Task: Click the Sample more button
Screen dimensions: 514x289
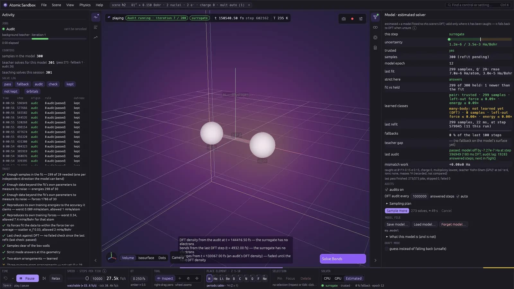Action: click(397, 211)
